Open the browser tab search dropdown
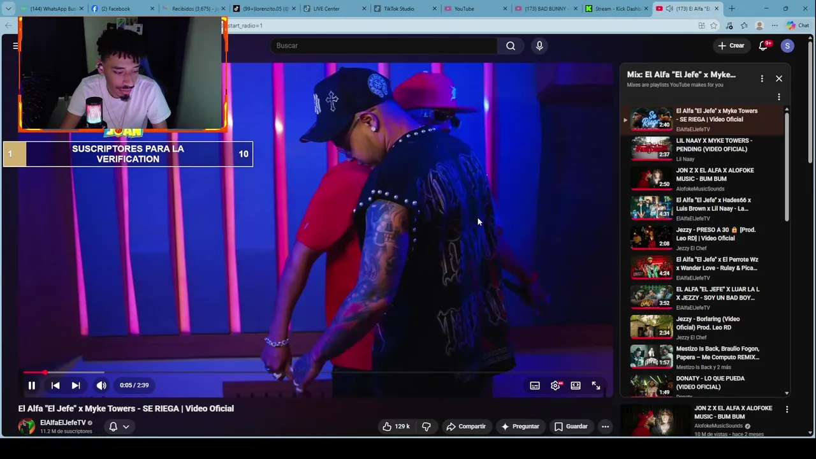The image size is (816, 459). (x=8, y=8)
